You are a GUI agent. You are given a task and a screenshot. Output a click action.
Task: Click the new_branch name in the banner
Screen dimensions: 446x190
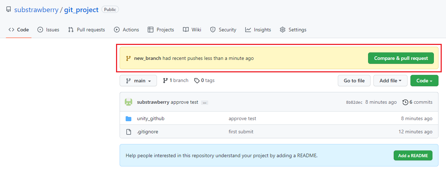(148, 58)
